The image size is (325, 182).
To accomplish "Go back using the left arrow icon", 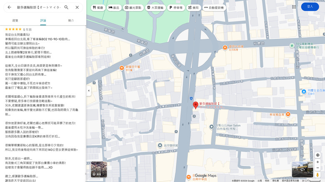I will coord(9,7).
